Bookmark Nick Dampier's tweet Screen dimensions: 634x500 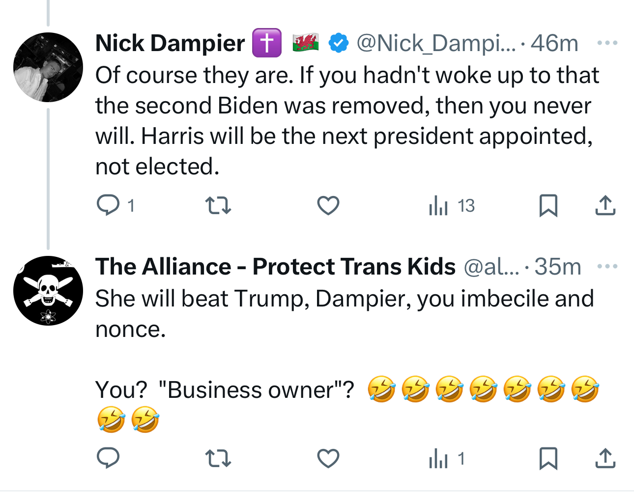548,205
